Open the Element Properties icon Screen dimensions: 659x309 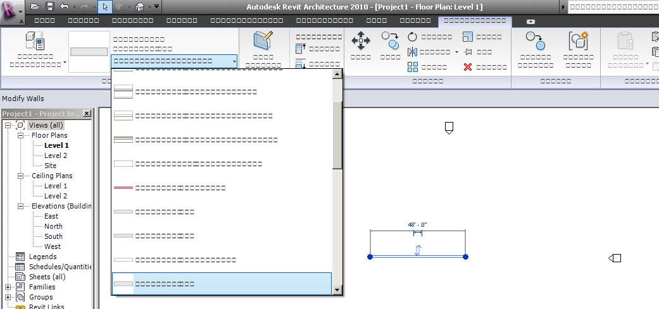click(263, 41)
